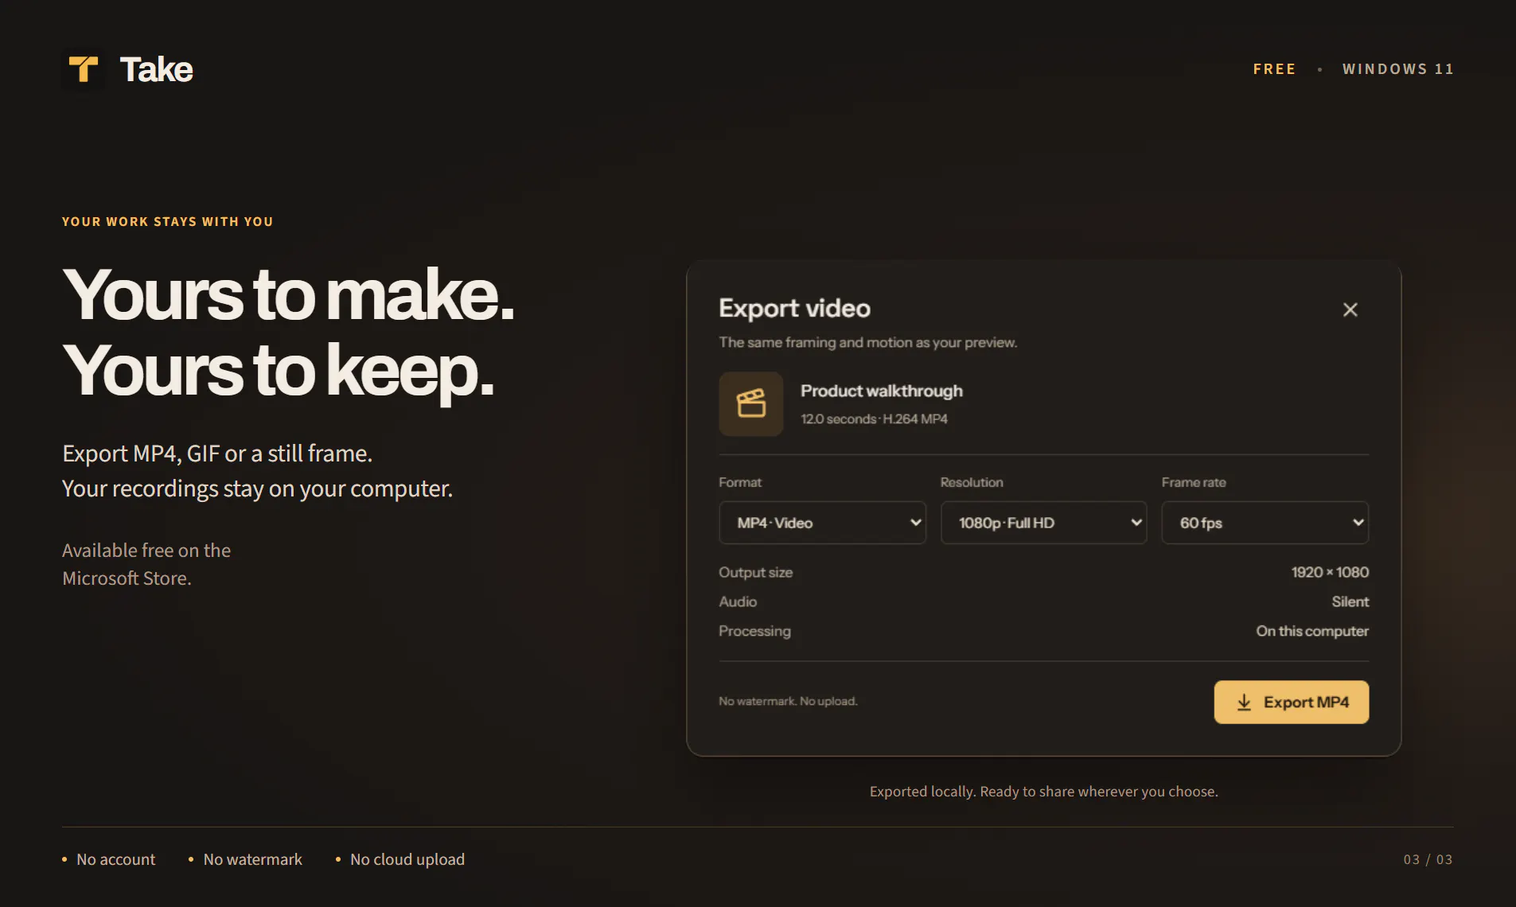Click the "03 / 03" page counter
Viewport: 1516px width, 907px height.
(1428, 859)
